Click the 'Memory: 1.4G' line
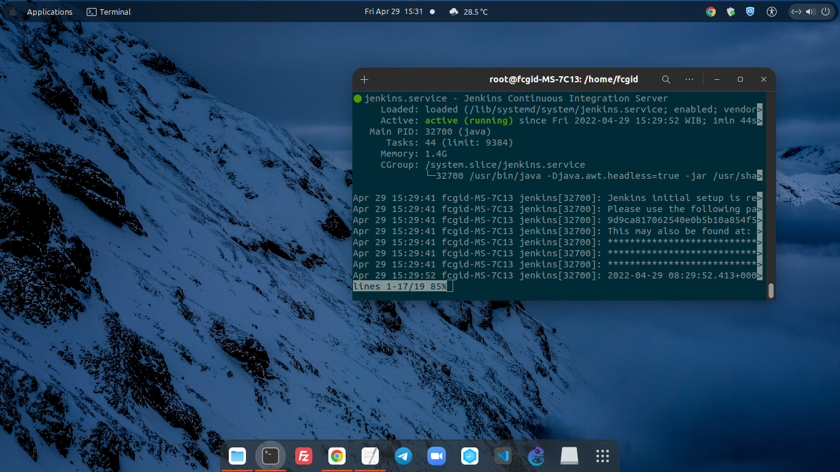The image size is (840, 472). click(x=413, y=154)
